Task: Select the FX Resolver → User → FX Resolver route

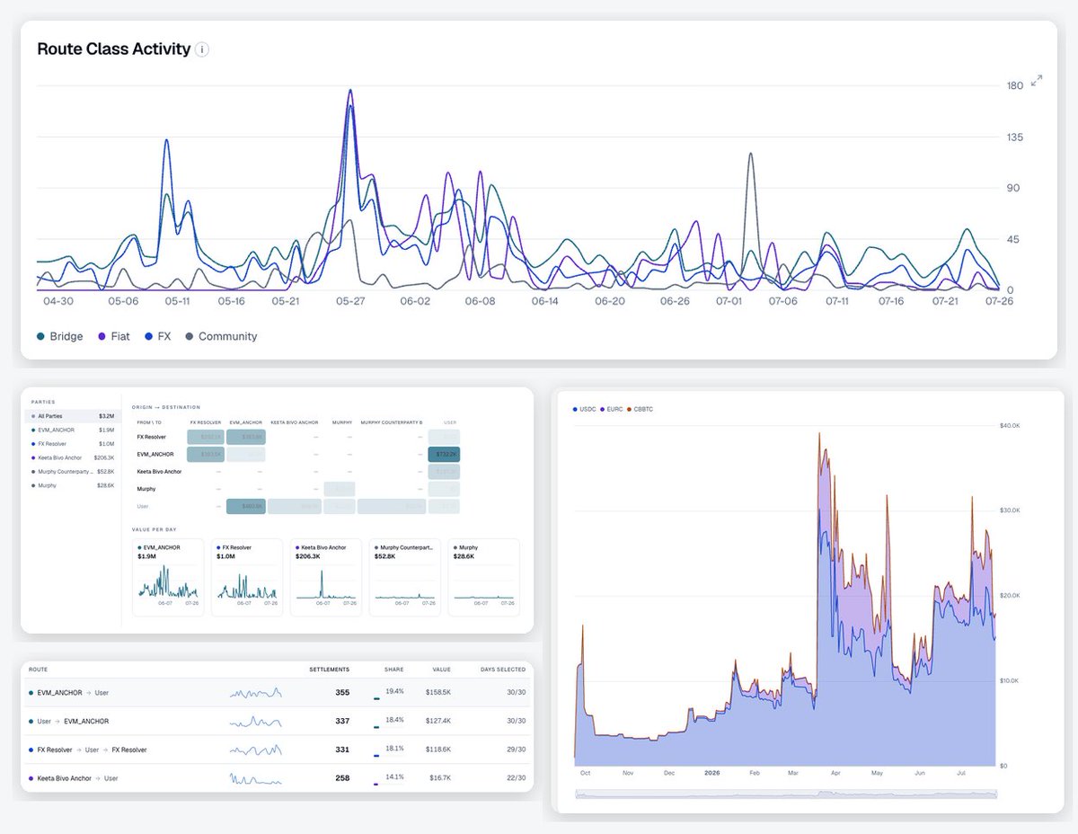Action: [278, 750]
